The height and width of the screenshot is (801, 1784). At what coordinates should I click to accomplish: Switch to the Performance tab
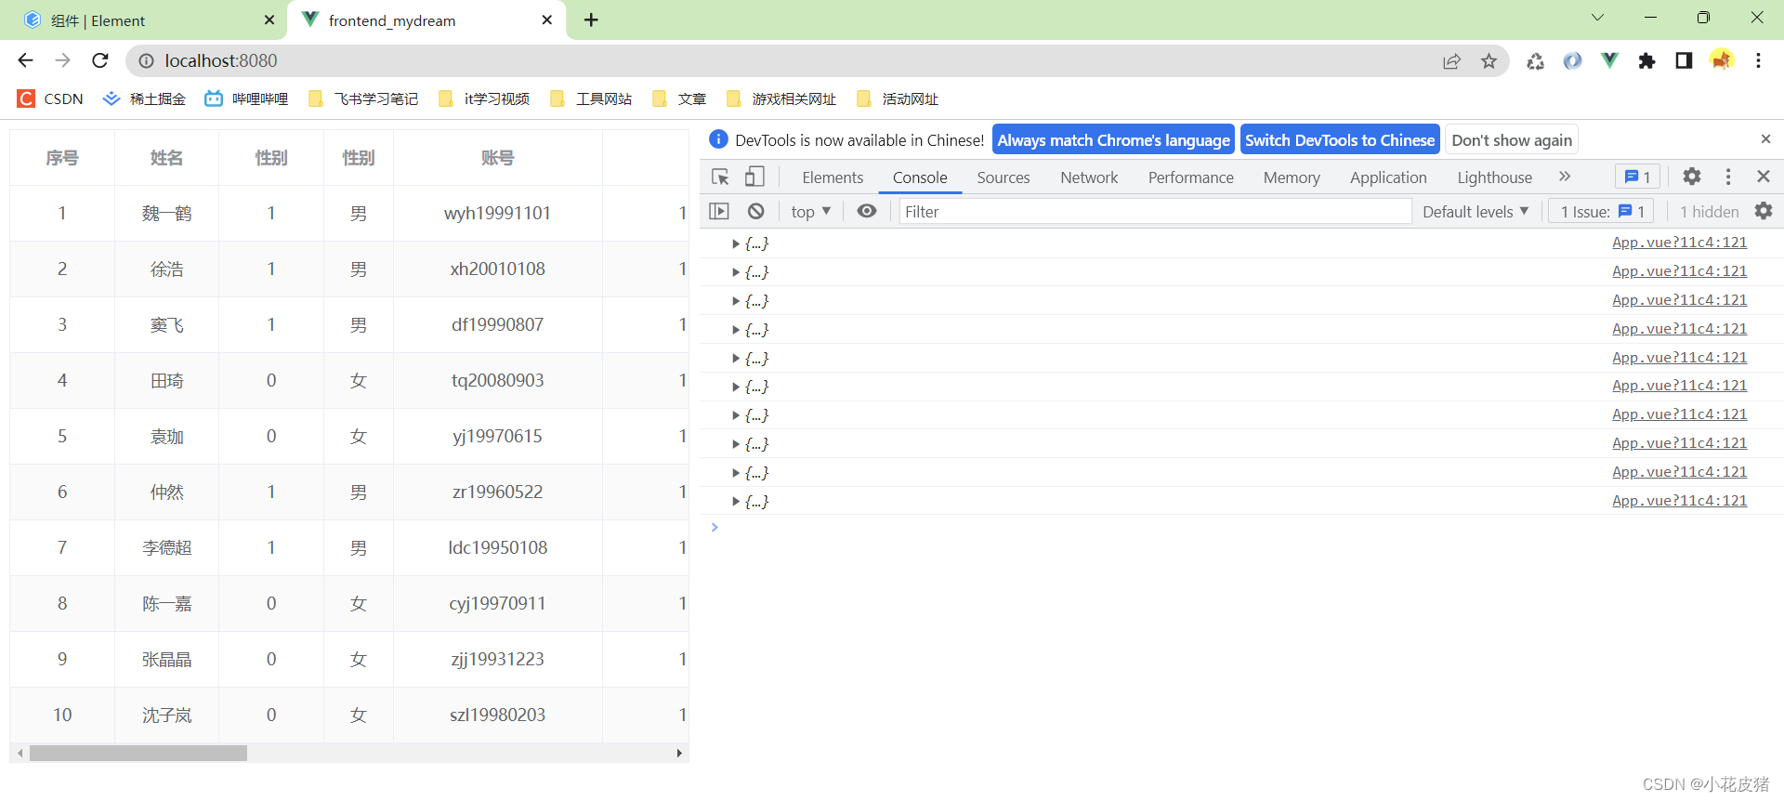1191,177
